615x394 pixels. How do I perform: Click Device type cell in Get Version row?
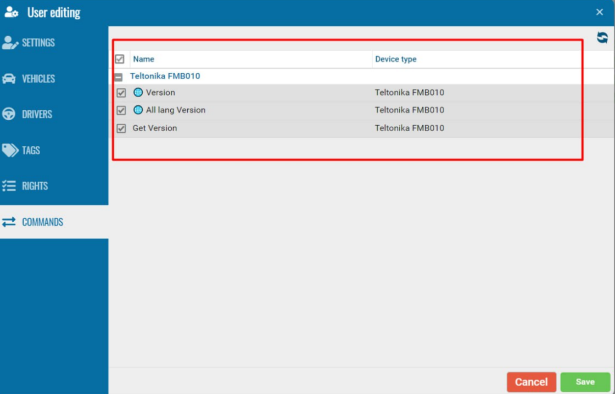click(410, 128)
